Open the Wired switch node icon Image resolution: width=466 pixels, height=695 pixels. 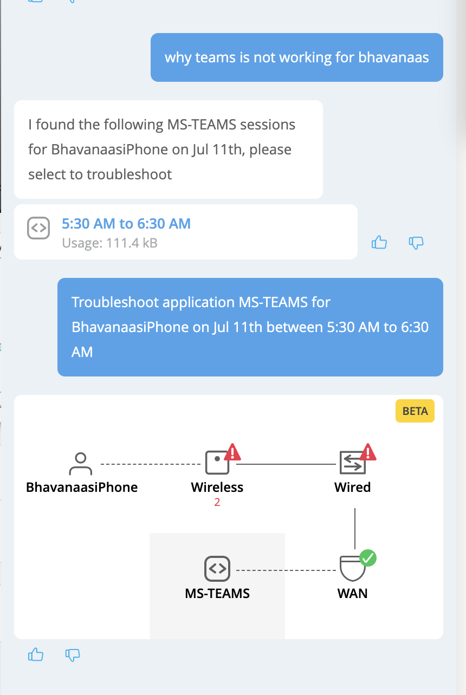tap(352, 464)
